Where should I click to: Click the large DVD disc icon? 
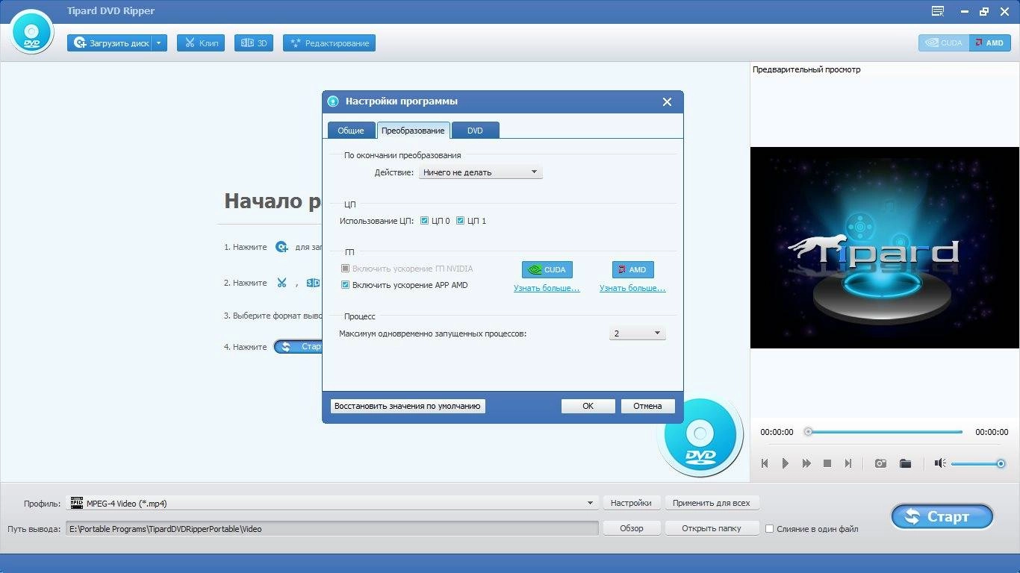tap(700, 436)
